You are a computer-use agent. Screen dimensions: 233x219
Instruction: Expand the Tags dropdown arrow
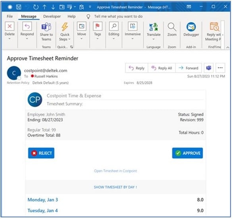point(98,39)
